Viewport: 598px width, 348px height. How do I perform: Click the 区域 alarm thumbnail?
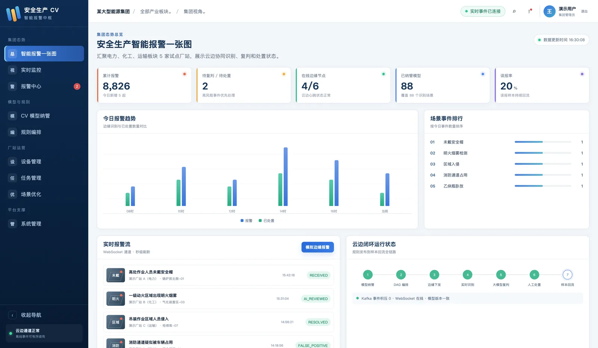[x=115, y=322]
